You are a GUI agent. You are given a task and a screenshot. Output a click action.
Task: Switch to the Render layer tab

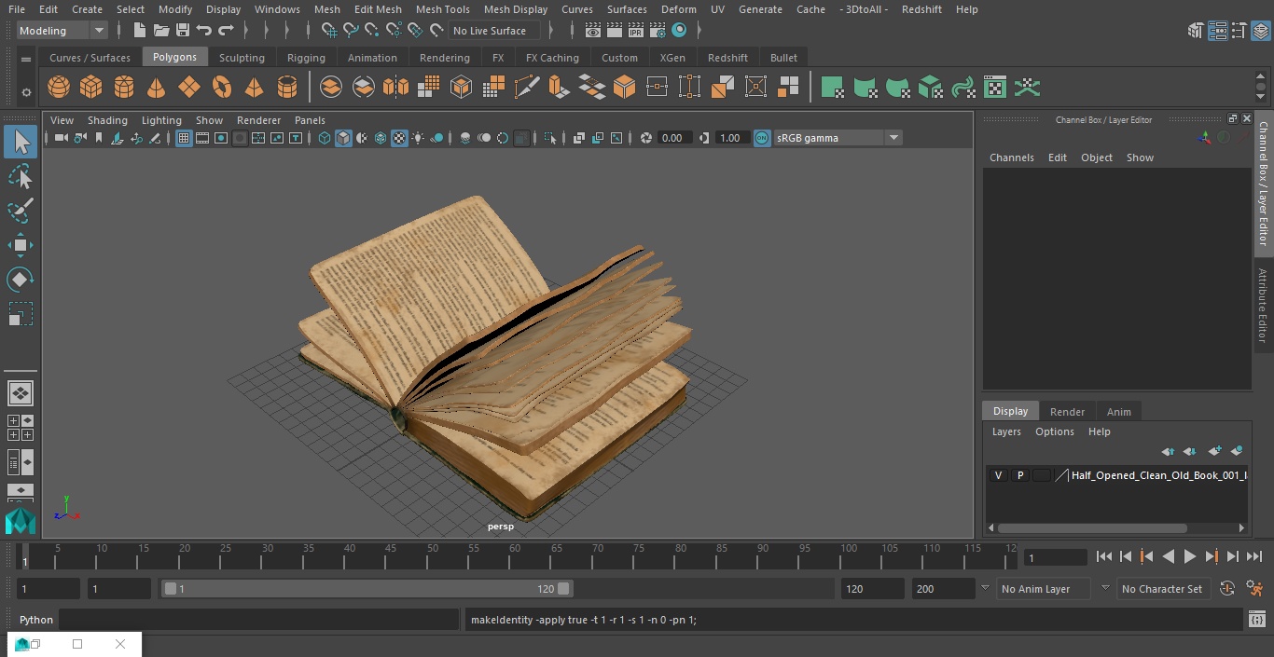[x=1067, y=412]
